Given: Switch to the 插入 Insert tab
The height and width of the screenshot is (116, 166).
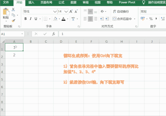Looking at the screenshot, I should click(x=31, y=2).
